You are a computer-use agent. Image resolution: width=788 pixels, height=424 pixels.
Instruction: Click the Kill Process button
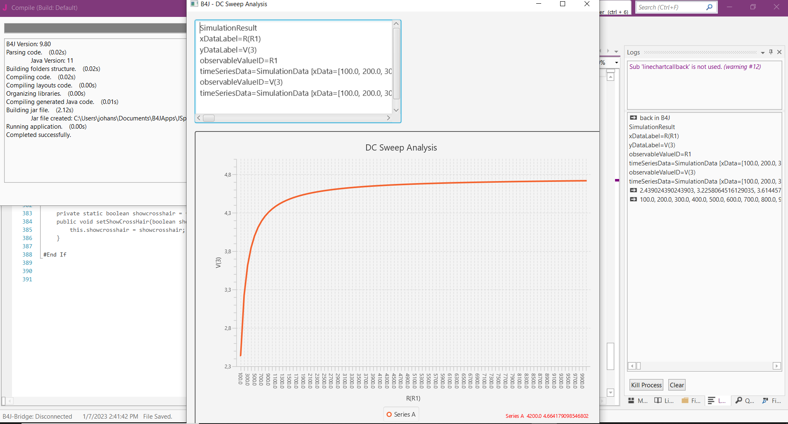coord(646,385)
